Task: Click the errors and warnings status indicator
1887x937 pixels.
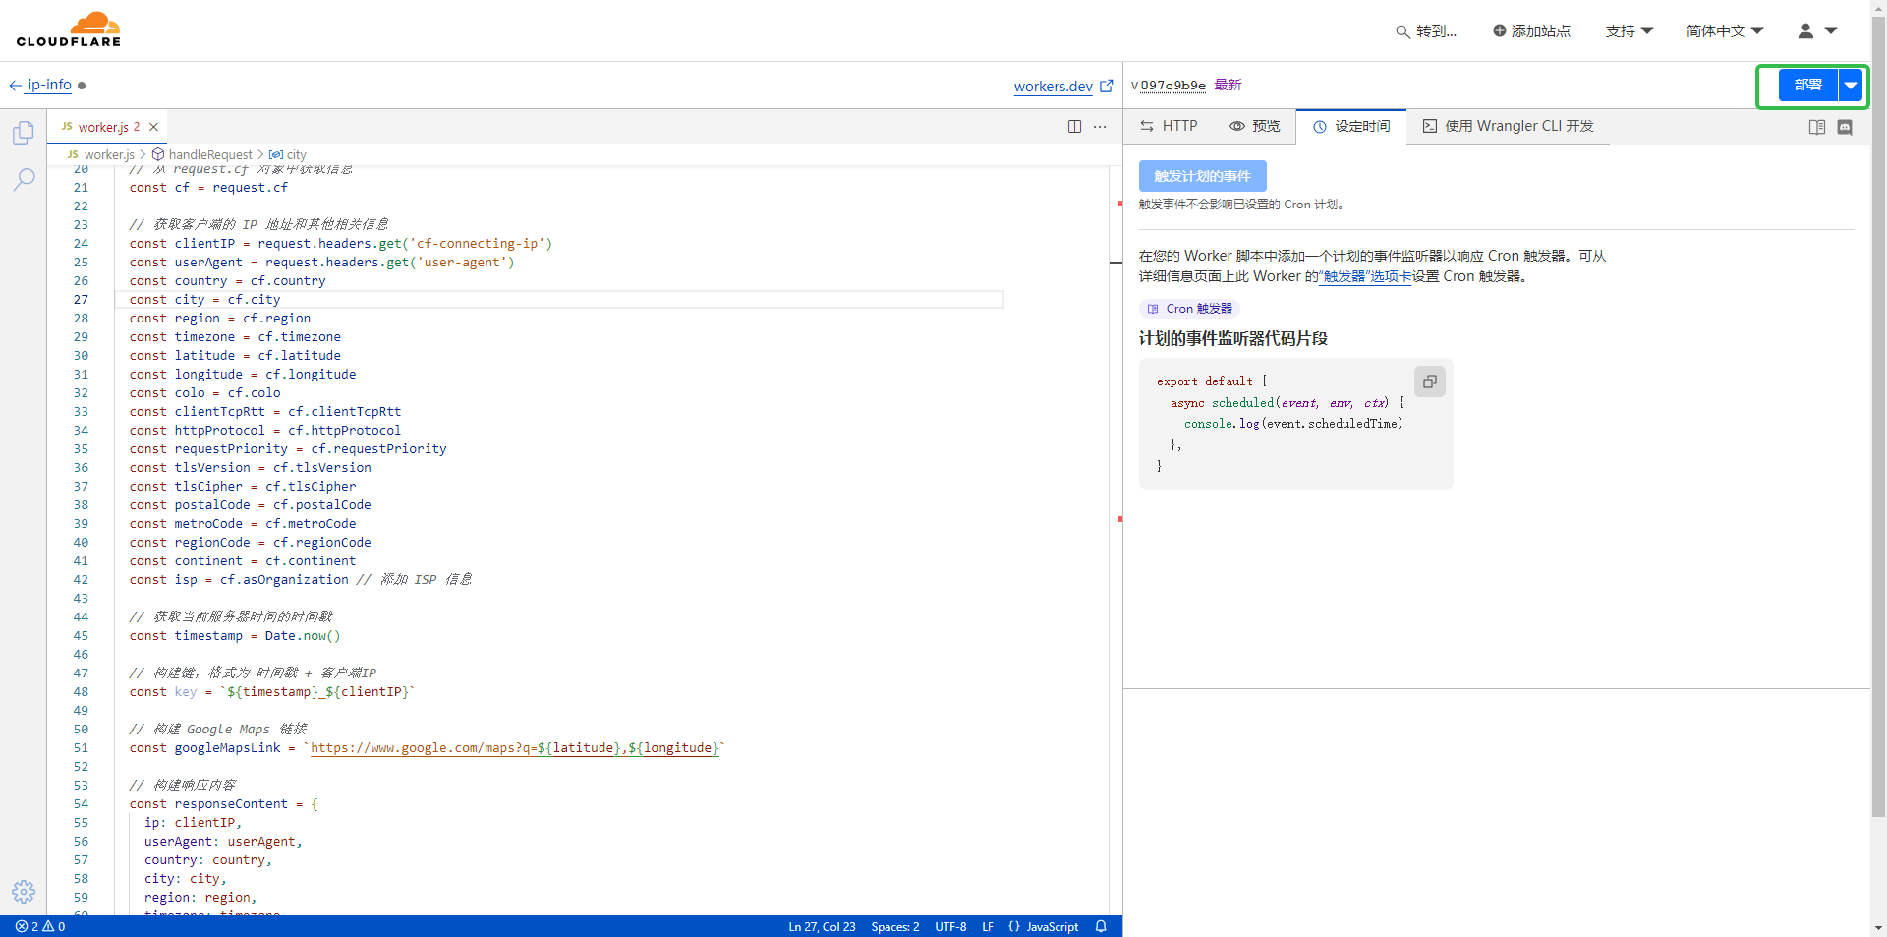Action: pos(40,926)
